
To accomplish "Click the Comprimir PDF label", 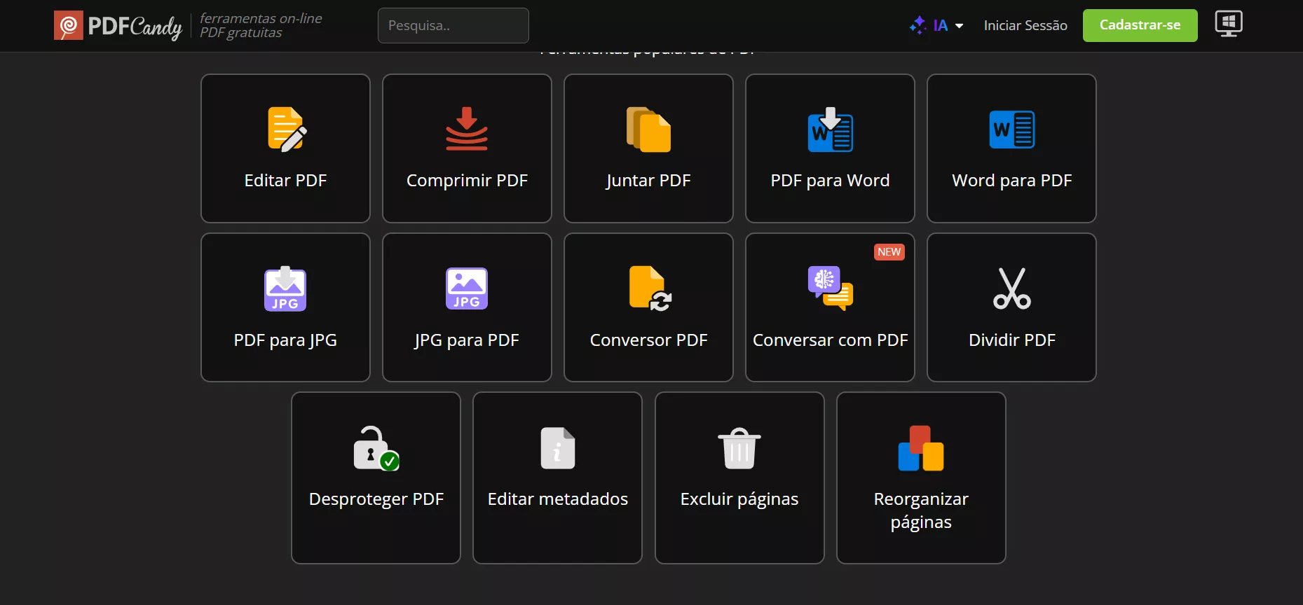I will [467, 181].
